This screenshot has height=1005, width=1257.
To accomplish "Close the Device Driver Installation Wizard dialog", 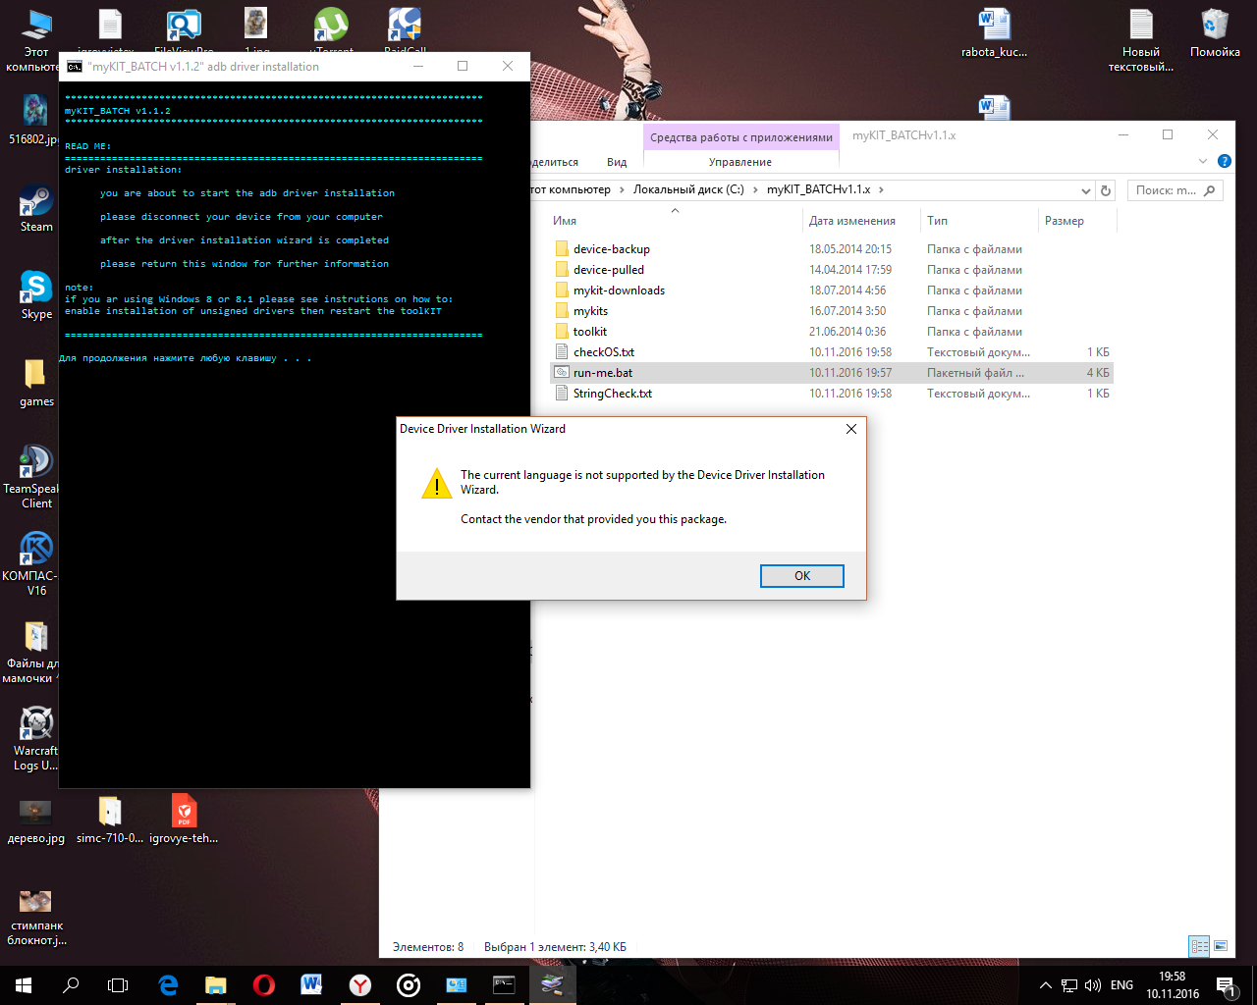I will pos(850,429).
